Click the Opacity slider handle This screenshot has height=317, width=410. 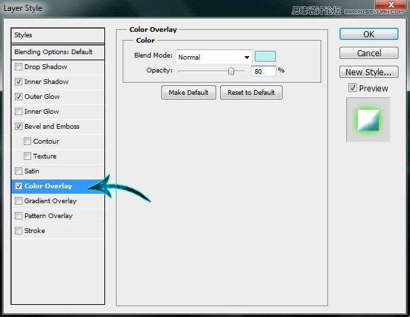point(232,70)
